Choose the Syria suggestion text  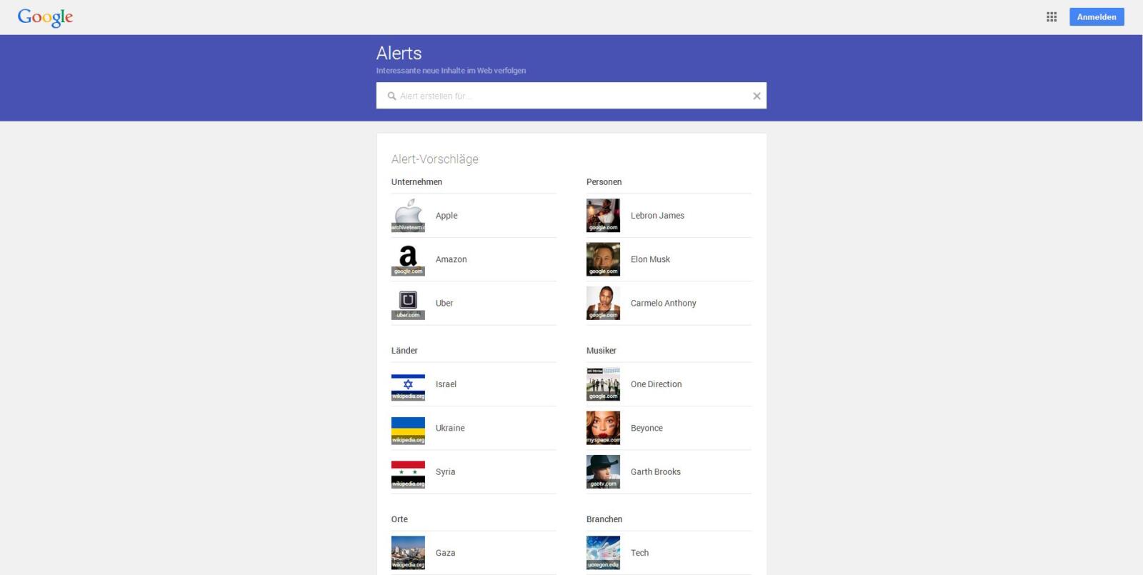[445, 471]
